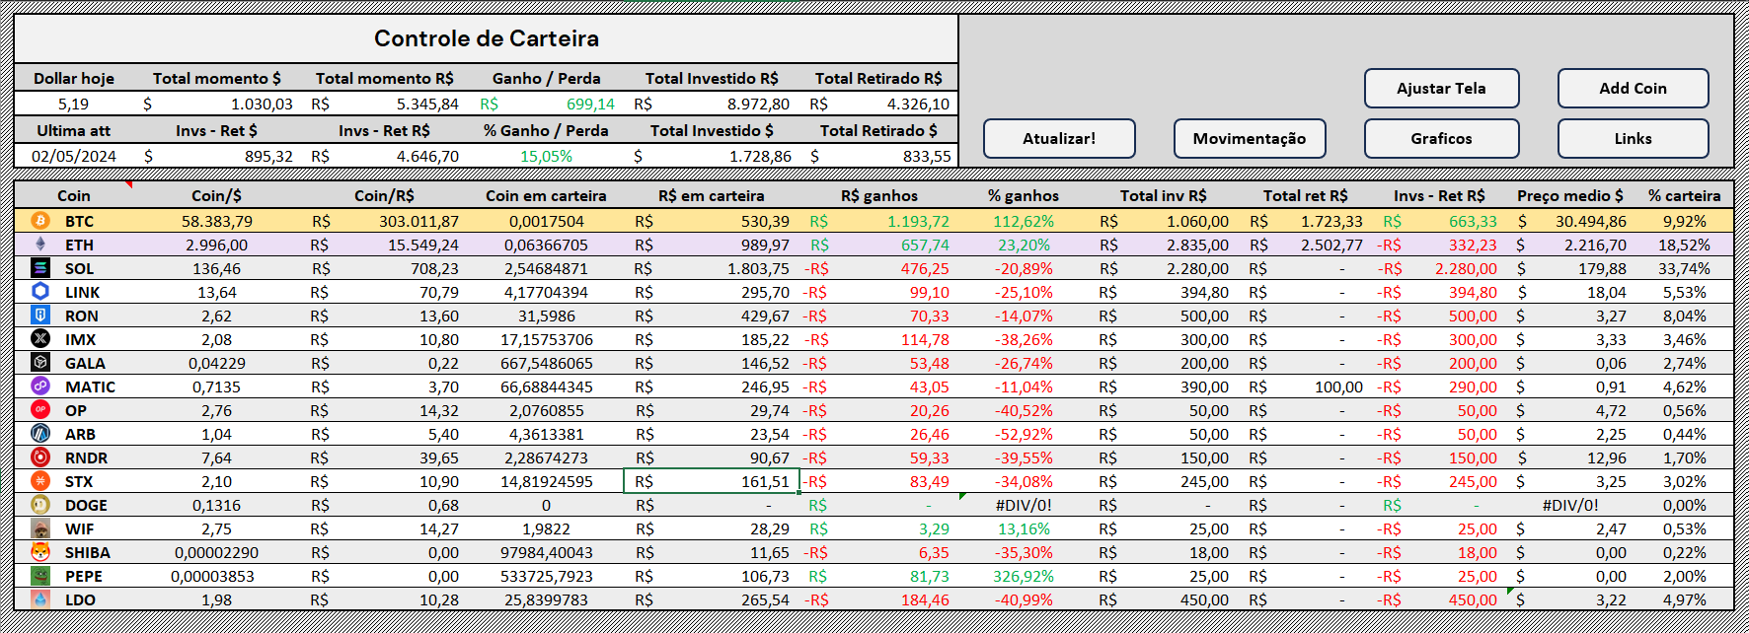Click the IMX coin icon

pyautogui.click(x=40, y=339)
